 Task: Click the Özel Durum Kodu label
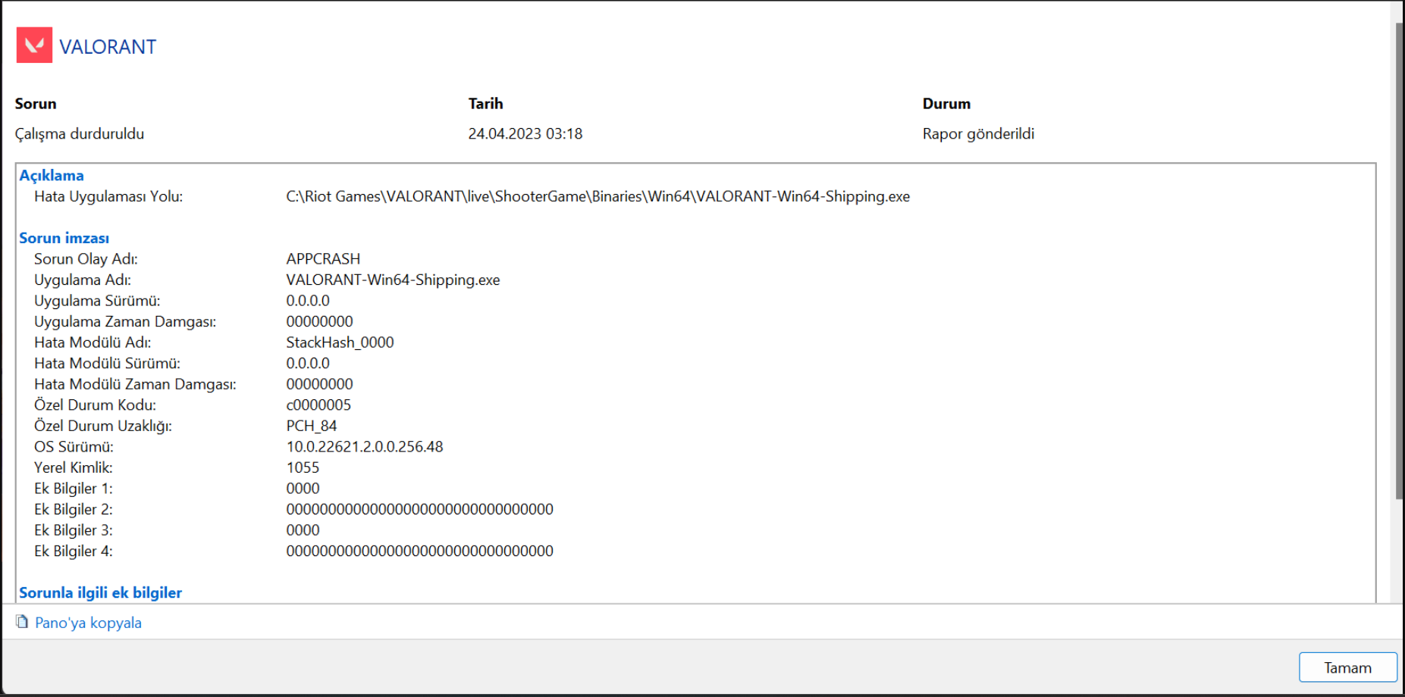point(95,405)
